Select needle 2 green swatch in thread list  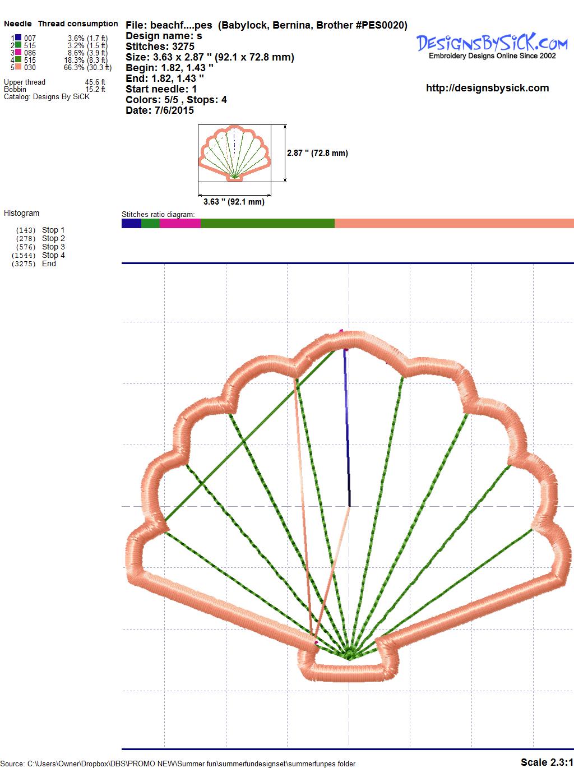(18, 45)
